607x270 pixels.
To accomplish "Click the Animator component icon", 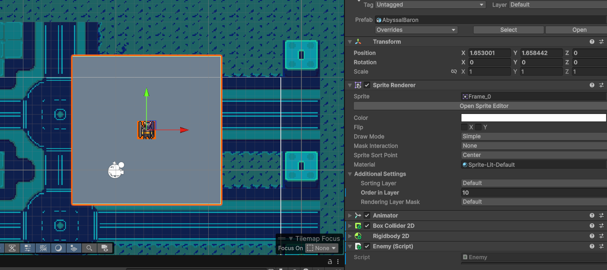I will pyautogui.click(x=358, y=215).
